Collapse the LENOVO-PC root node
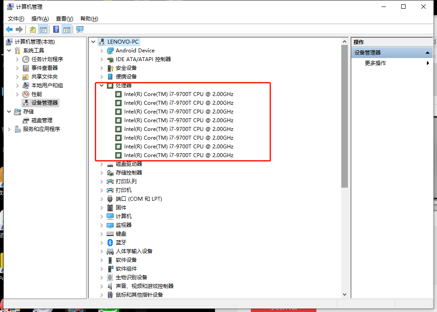This screenshot has width=437, height=312. click(94, 42)
